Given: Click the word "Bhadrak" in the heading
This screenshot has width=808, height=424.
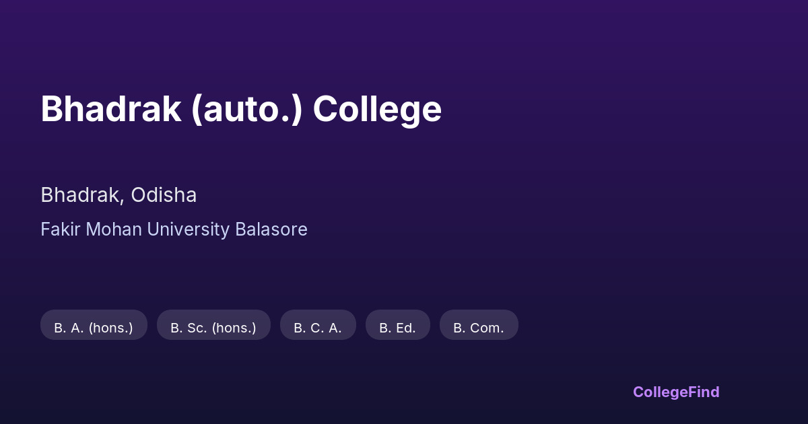Looking at the screenshot, I should tap(110, 109).
